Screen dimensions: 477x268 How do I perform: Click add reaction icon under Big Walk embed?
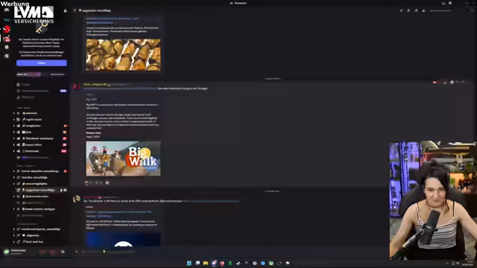click(x=107, y=183)
